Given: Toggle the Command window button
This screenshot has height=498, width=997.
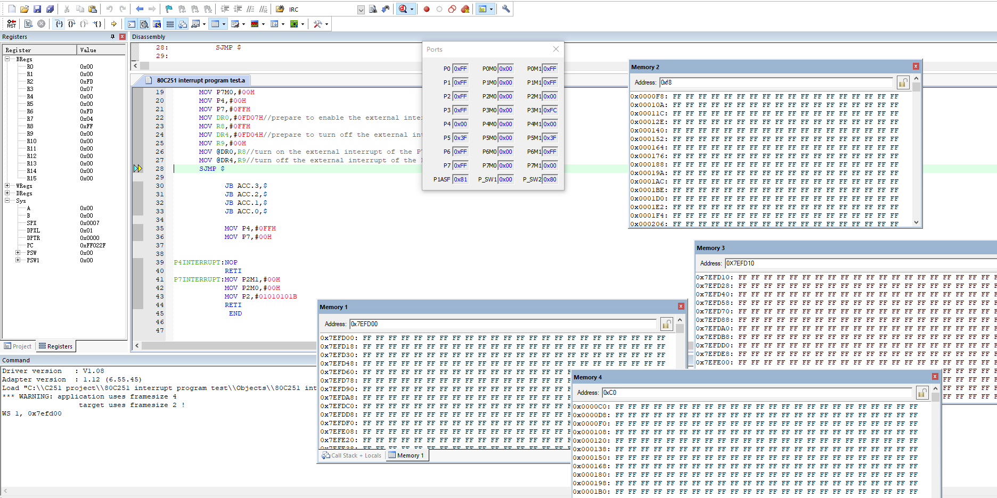Looking at the screenshot, I should click(131, 24).
